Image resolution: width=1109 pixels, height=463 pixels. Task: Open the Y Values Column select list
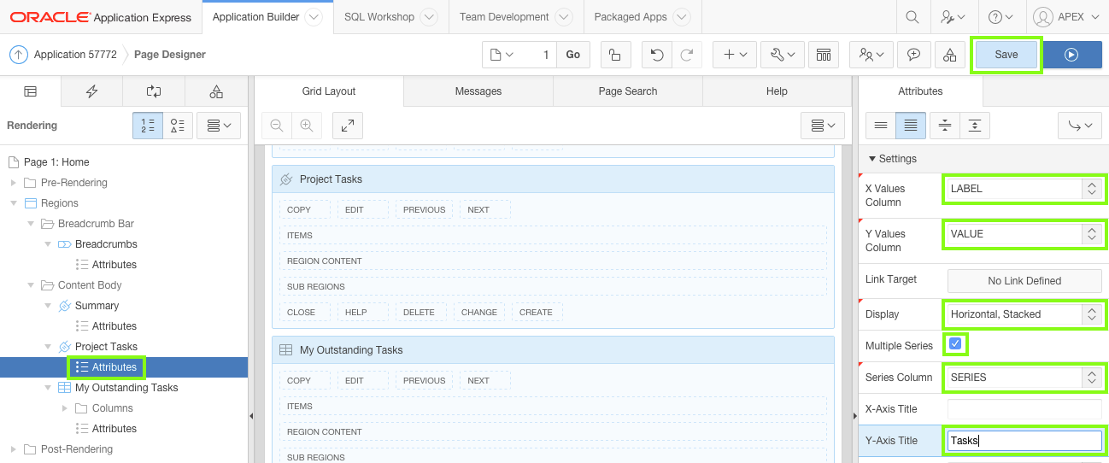(x=1024, y=234)
